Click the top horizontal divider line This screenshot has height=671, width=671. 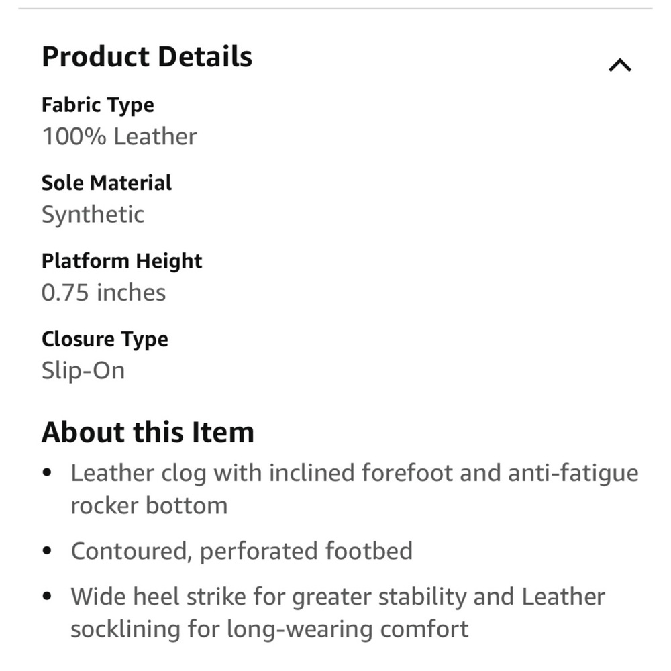pos(335,8)
